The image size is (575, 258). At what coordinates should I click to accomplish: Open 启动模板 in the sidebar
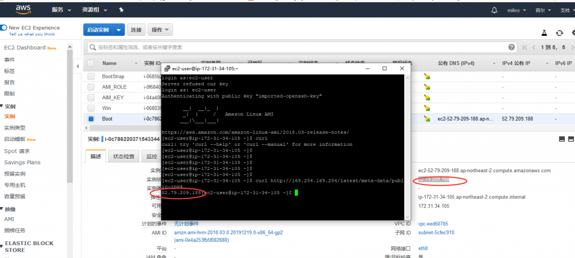[x=15, y=139]
